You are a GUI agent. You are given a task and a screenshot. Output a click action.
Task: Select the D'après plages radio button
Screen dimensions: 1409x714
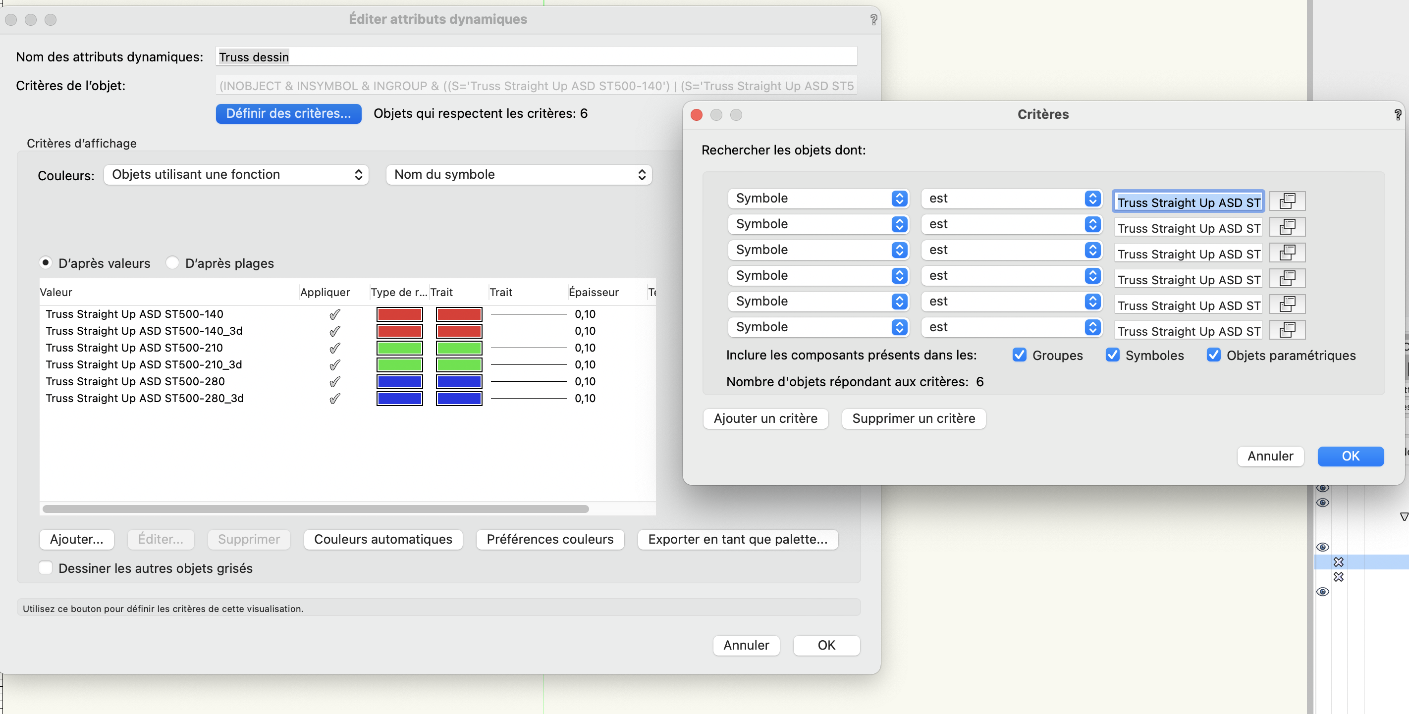pos(172,263)
